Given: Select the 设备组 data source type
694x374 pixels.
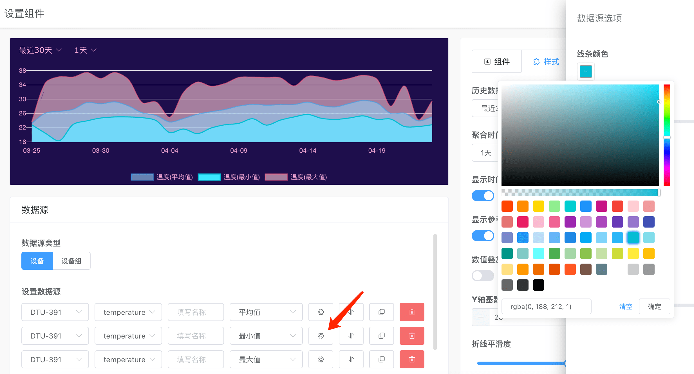Looking at the screenshot, I should coord(71,261).
